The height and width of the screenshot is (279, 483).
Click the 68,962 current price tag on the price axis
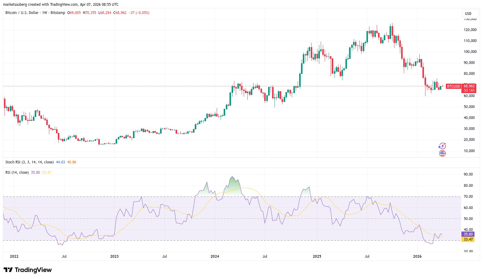point(469,86)
